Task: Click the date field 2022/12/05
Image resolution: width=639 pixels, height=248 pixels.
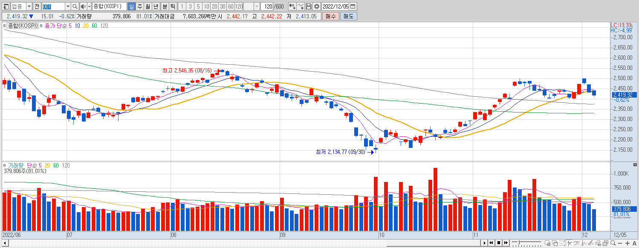Action: tap(335, 6)
